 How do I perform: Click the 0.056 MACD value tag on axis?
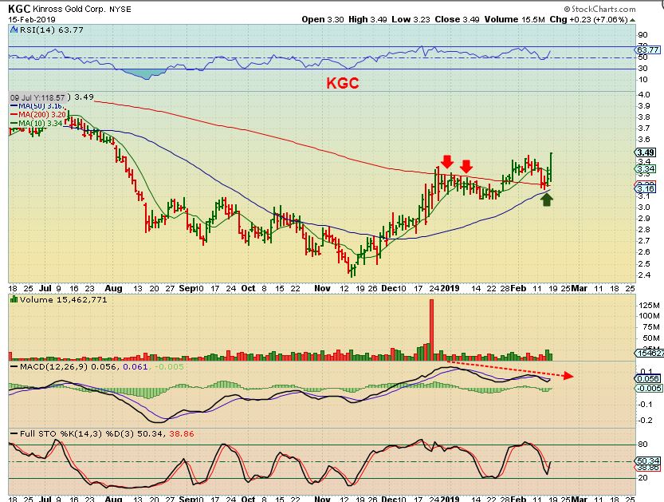coord(648,378)
